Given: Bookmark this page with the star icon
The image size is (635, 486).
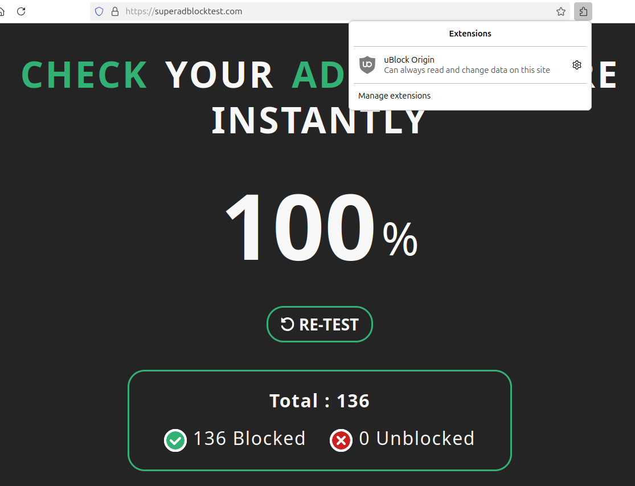Looking at the screenshot, I should 561,11.
